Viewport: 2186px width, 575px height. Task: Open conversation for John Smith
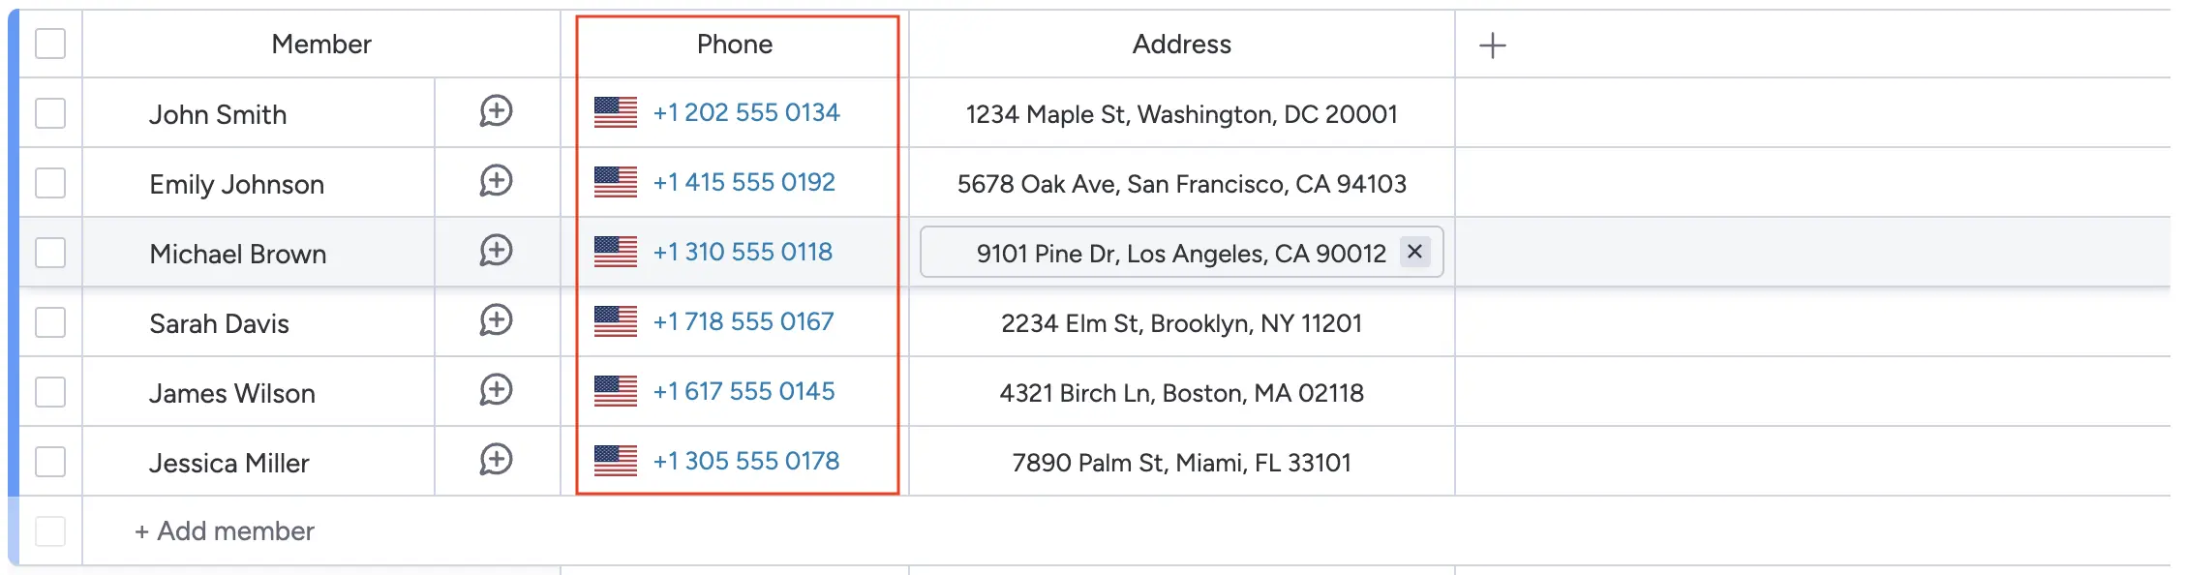pyautogui.click(x=496, y=111)
